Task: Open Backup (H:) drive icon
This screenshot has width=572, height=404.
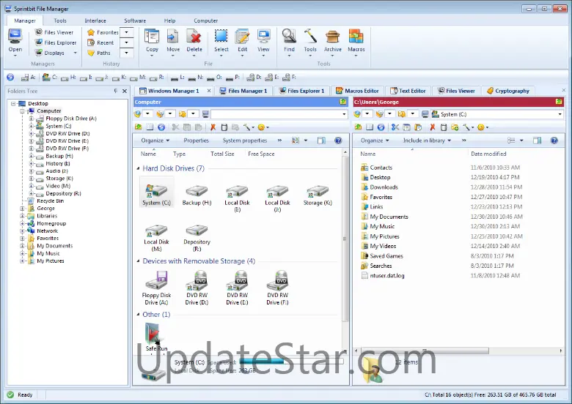Action: pos(197,195)
